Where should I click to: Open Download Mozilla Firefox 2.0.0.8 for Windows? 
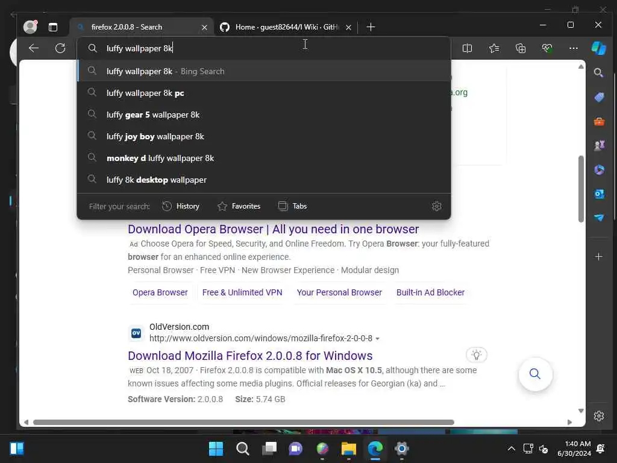click(250, 356)
